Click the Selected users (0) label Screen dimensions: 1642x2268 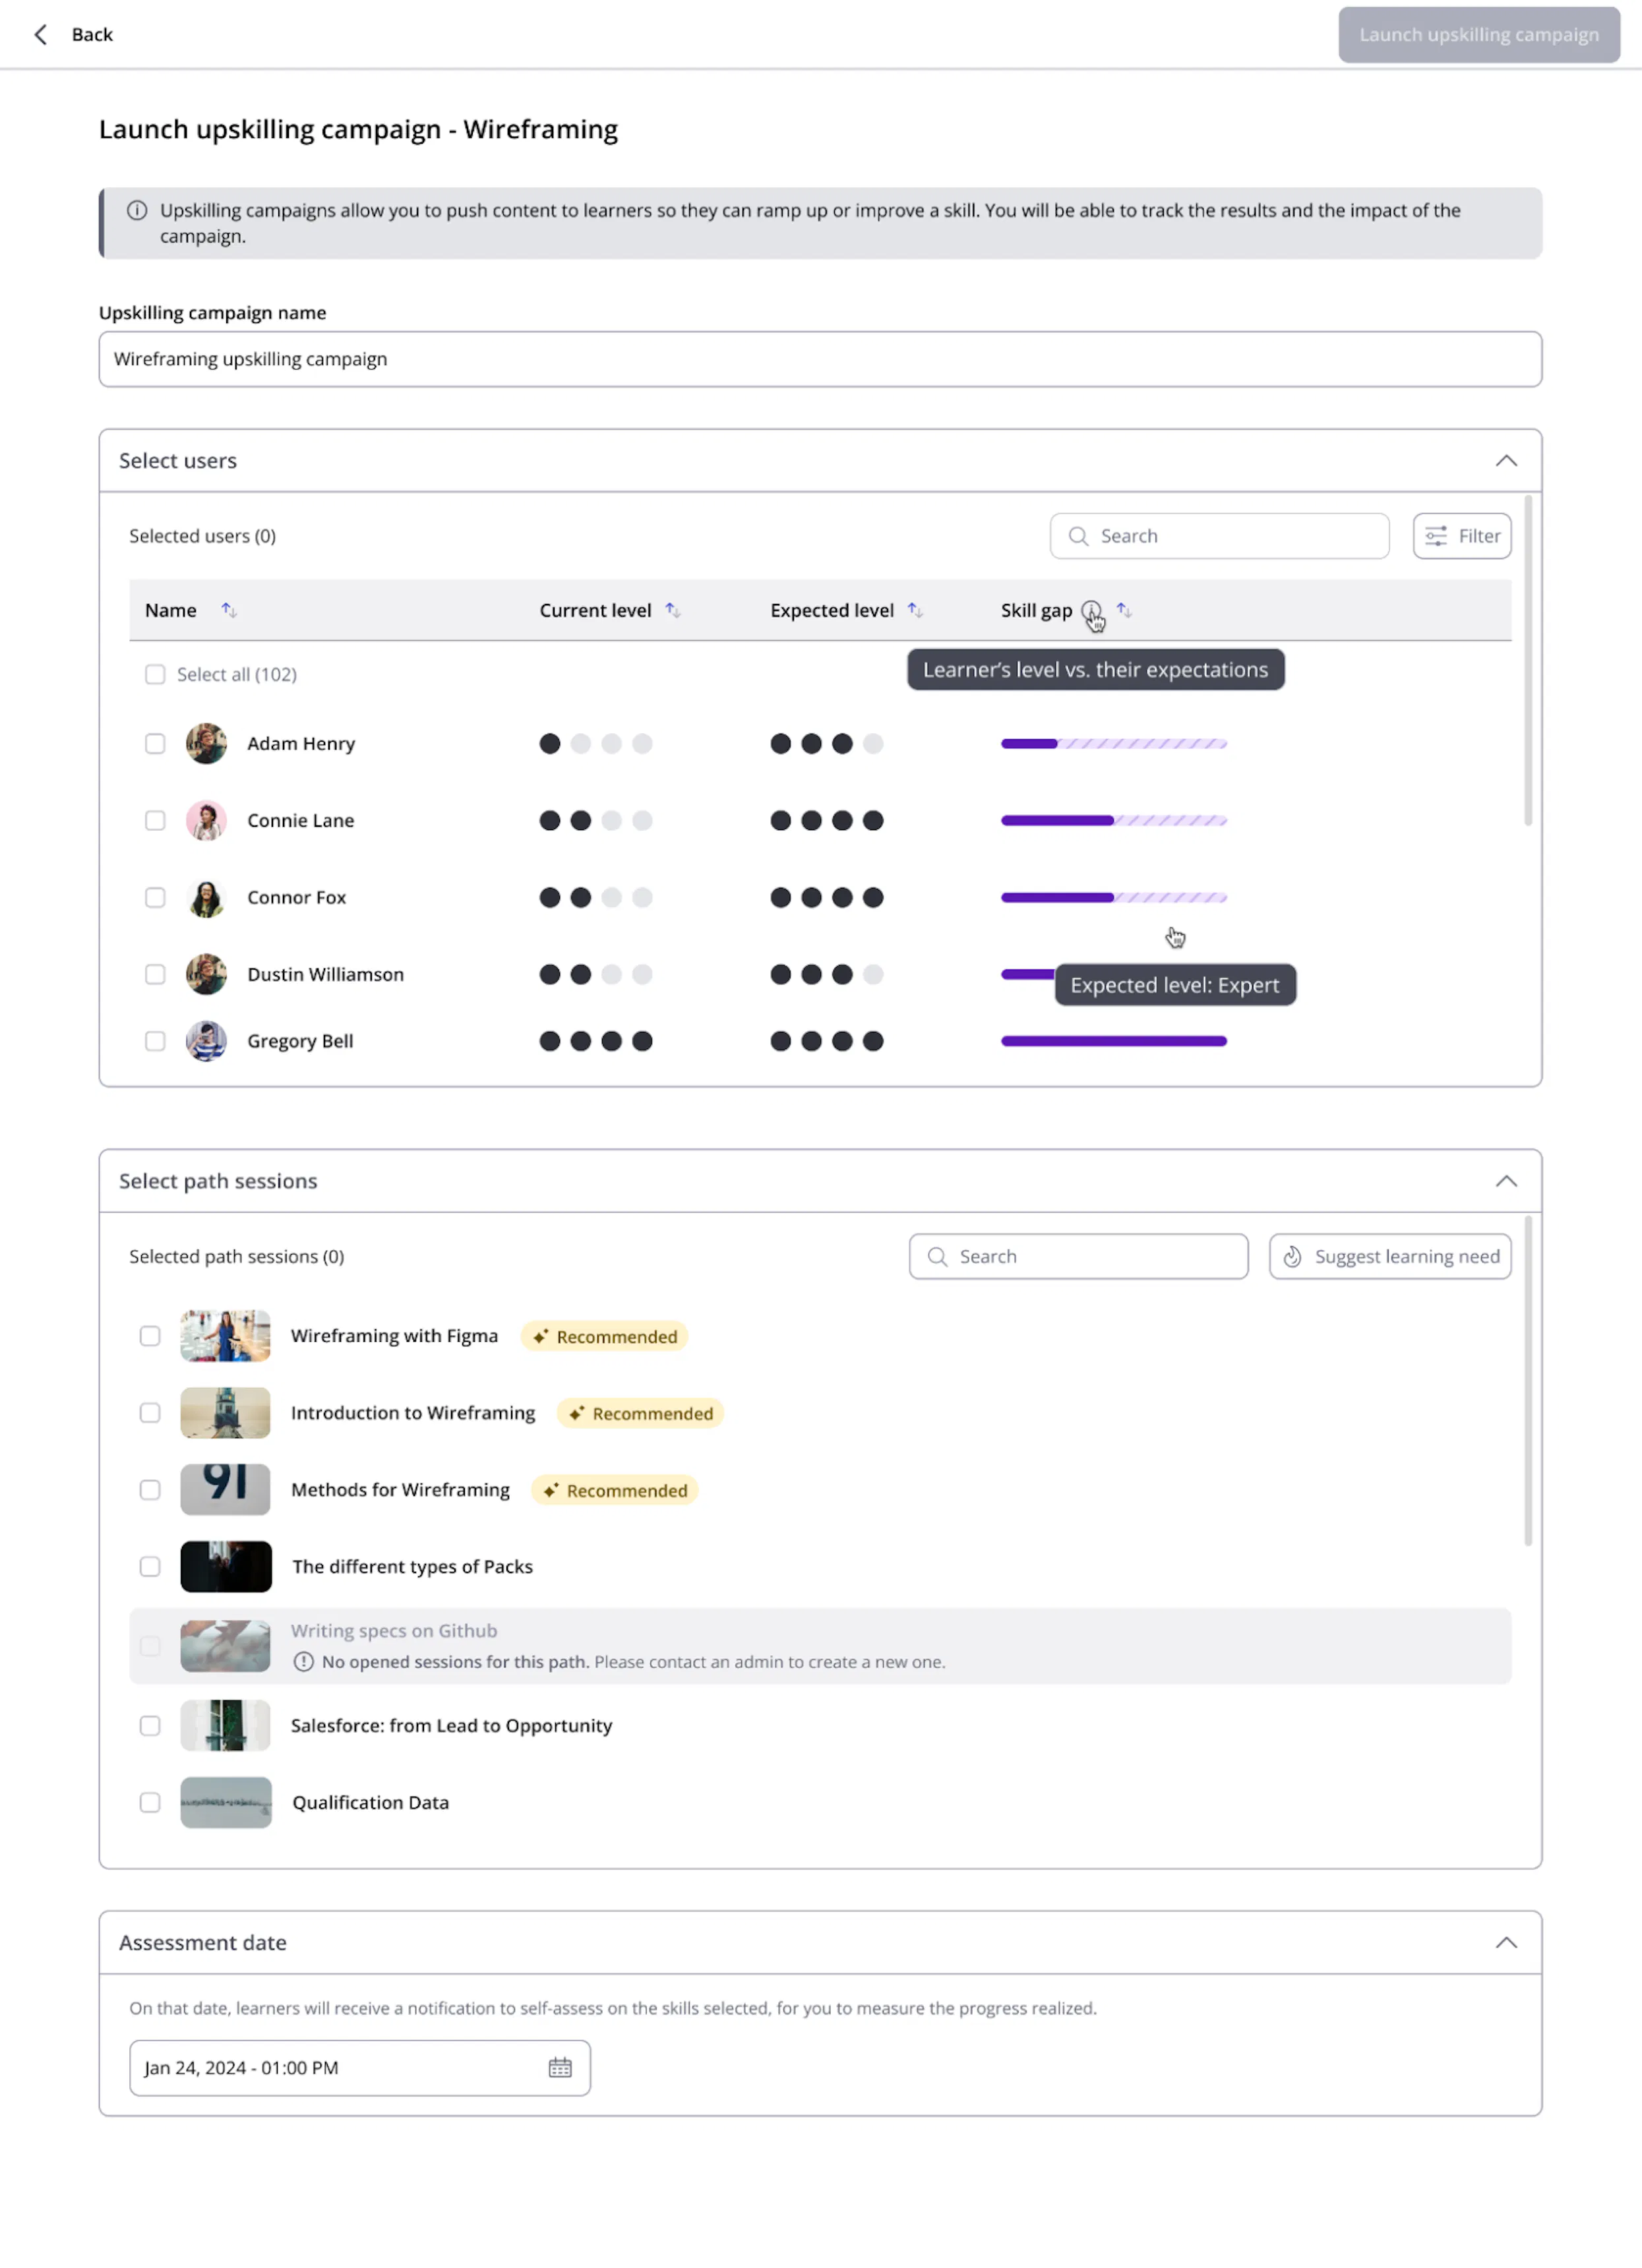(x=202, y=536)
